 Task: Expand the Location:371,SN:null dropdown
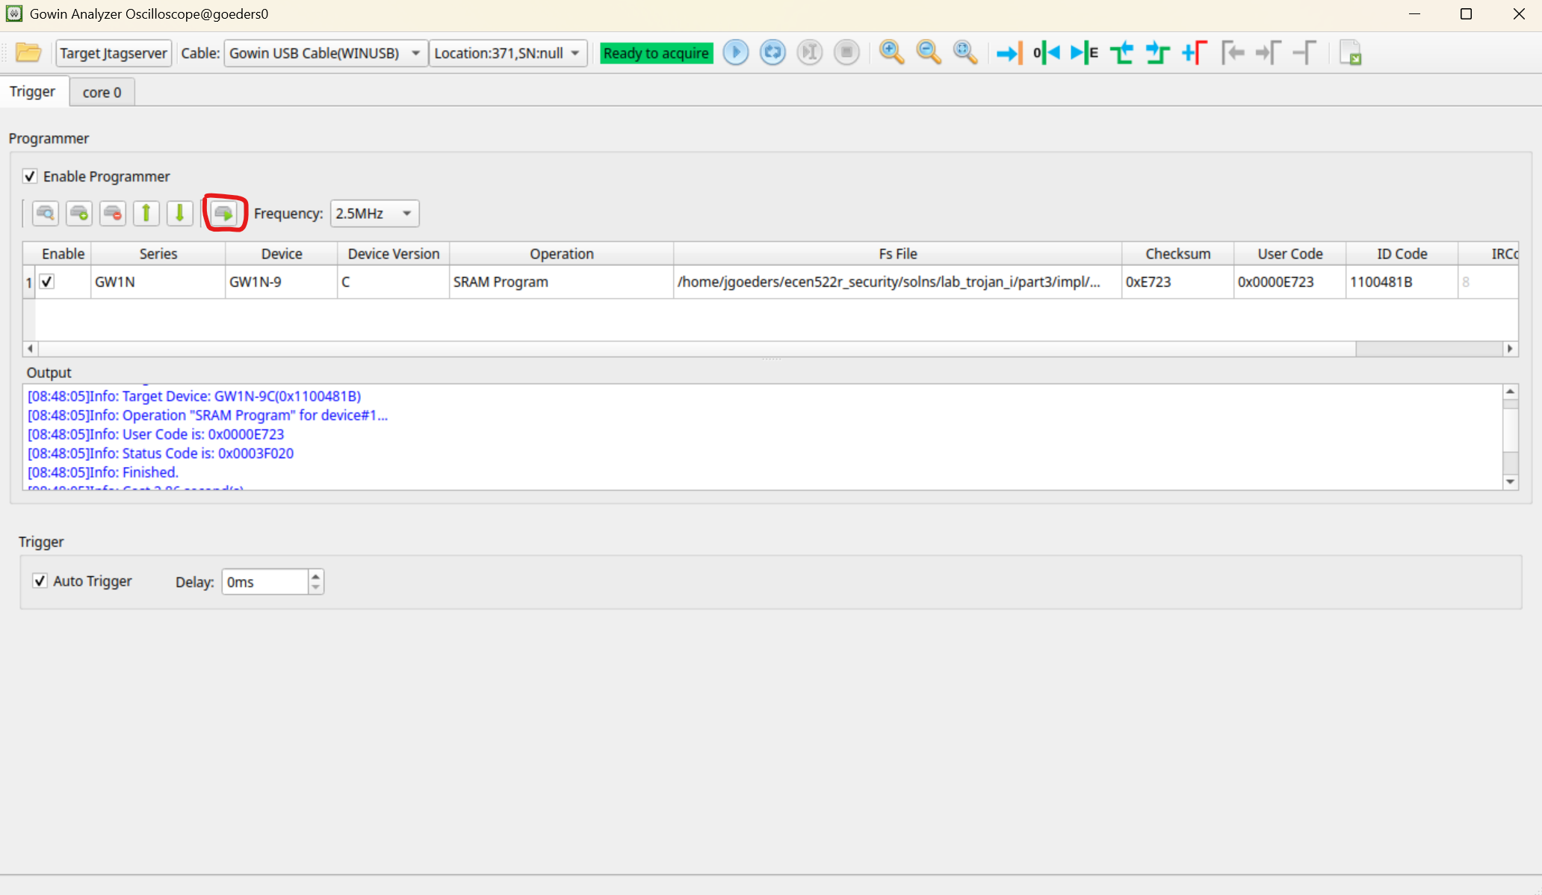508,53
